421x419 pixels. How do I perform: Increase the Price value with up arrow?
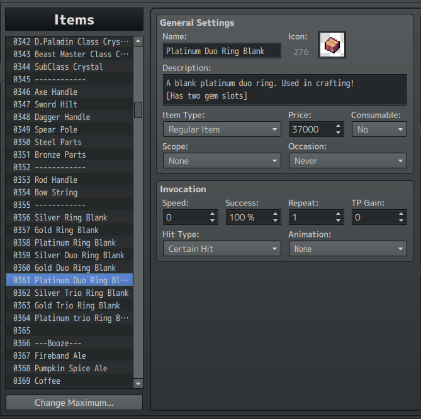click(338, 126)
